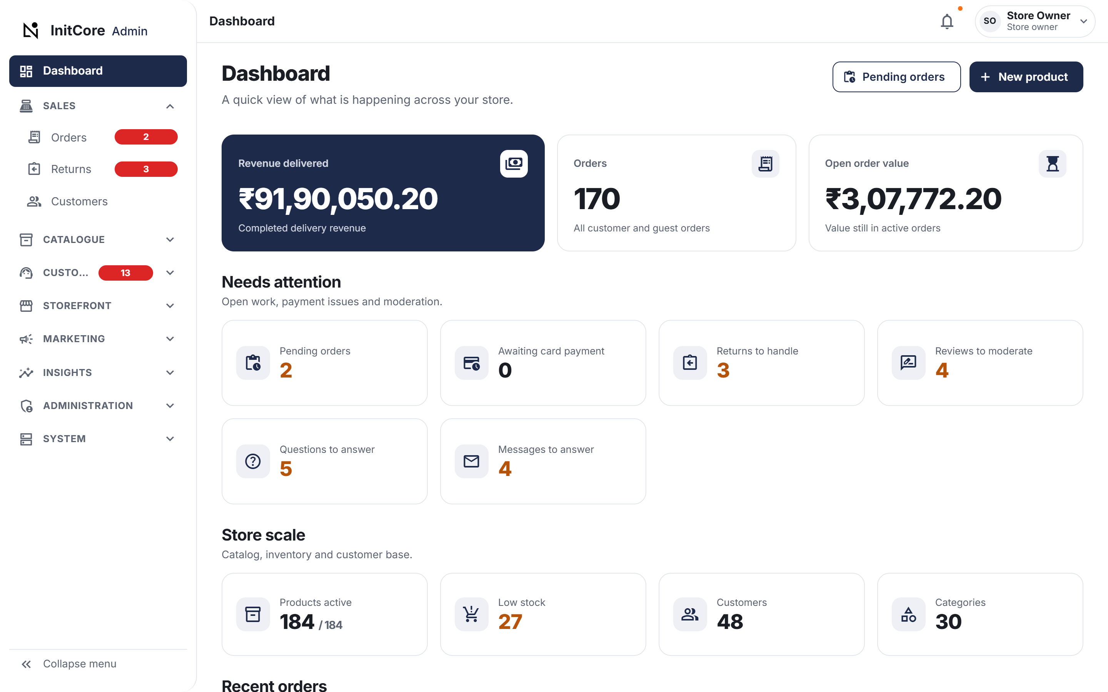Screen dimensions: 1108x692
Task: Click the Categories shapes icon
Action: [x=908, y=614]
